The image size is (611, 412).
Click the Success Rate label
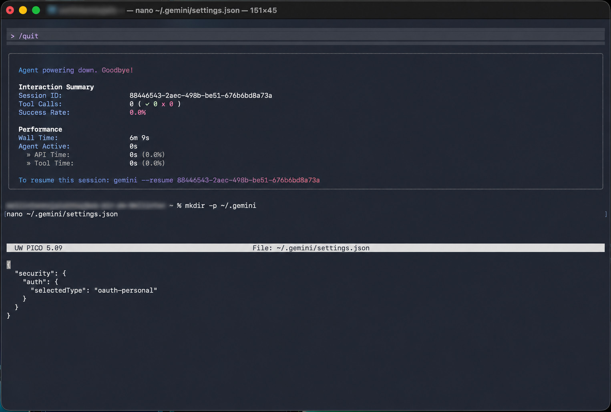click(x=44, y=112)
